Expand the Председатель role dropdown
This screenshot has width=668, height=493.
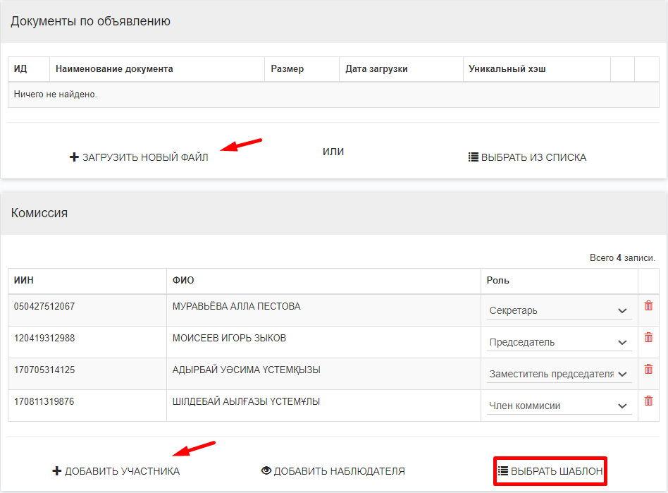559,342
